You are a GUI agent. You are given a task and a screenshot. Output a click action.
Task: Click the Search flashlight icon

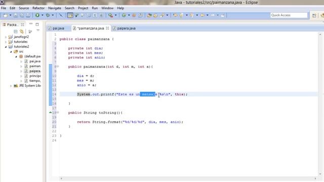pyautogui.click(x=162, y=15)
